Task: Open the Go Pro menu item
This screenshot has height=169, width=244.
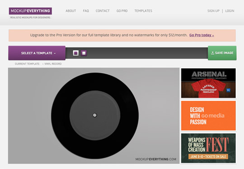Action: (122, 11)
